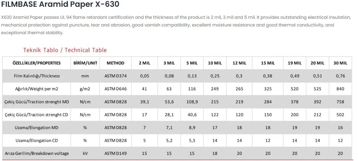Select the Traction strenght CD row label
The height and width of the screenshot is (161, 358).
[x=37, y=115]
